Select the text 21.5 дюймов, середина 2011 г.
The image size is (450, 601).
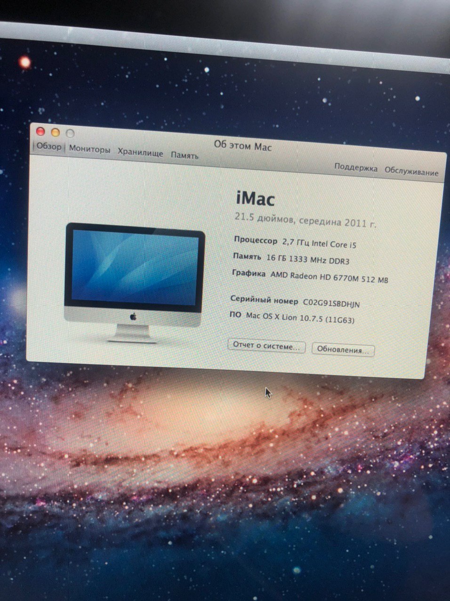pyautogui.click(x=305, y=220)
